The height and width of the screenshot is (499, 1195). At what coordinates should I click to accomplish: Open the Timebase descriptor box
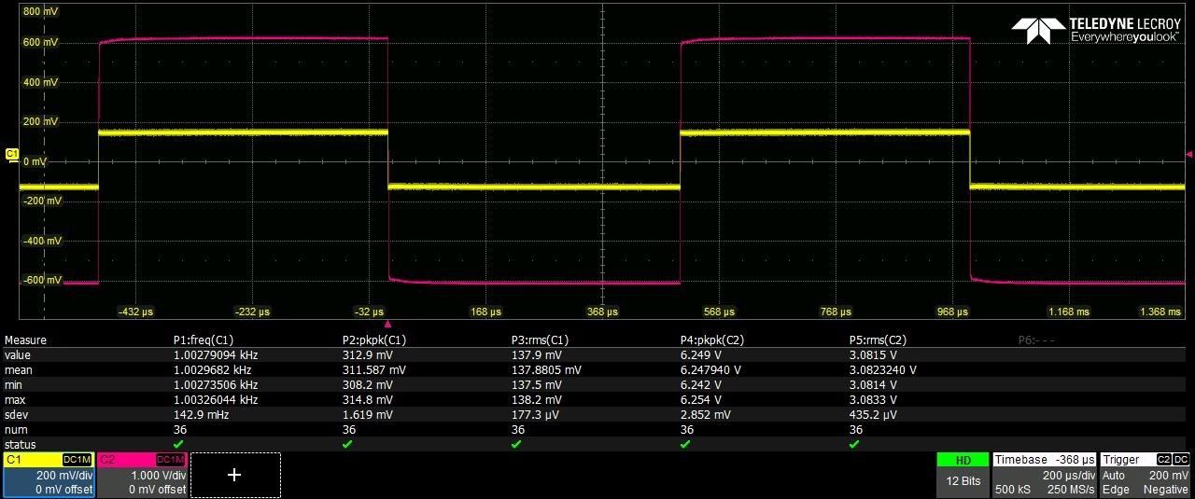[1044, 475]
